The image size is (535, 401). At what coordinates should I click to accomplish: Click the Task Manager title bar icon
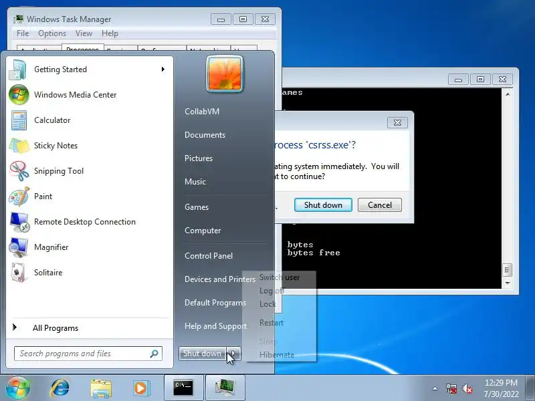[19, 19]
